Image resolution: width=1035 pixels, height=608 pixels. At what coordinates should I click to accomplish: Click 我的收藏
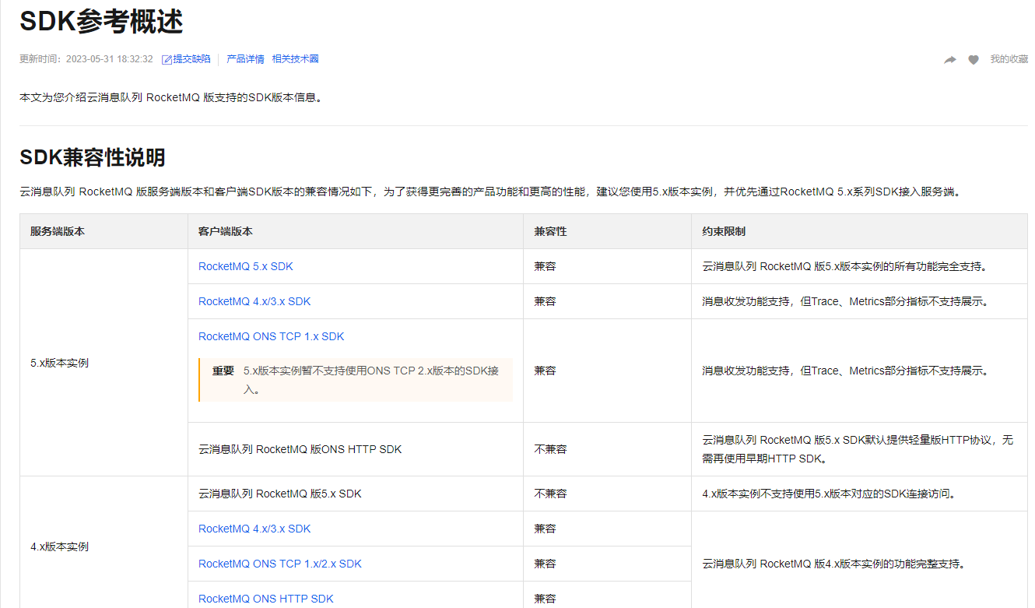tap(1009, 59)
